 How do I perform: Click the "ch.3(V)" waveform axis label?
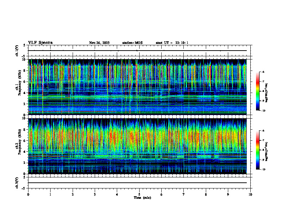coord(17,183)
